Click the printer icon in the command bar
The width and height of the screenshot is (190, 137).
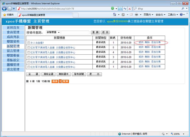tap(136, 15)
